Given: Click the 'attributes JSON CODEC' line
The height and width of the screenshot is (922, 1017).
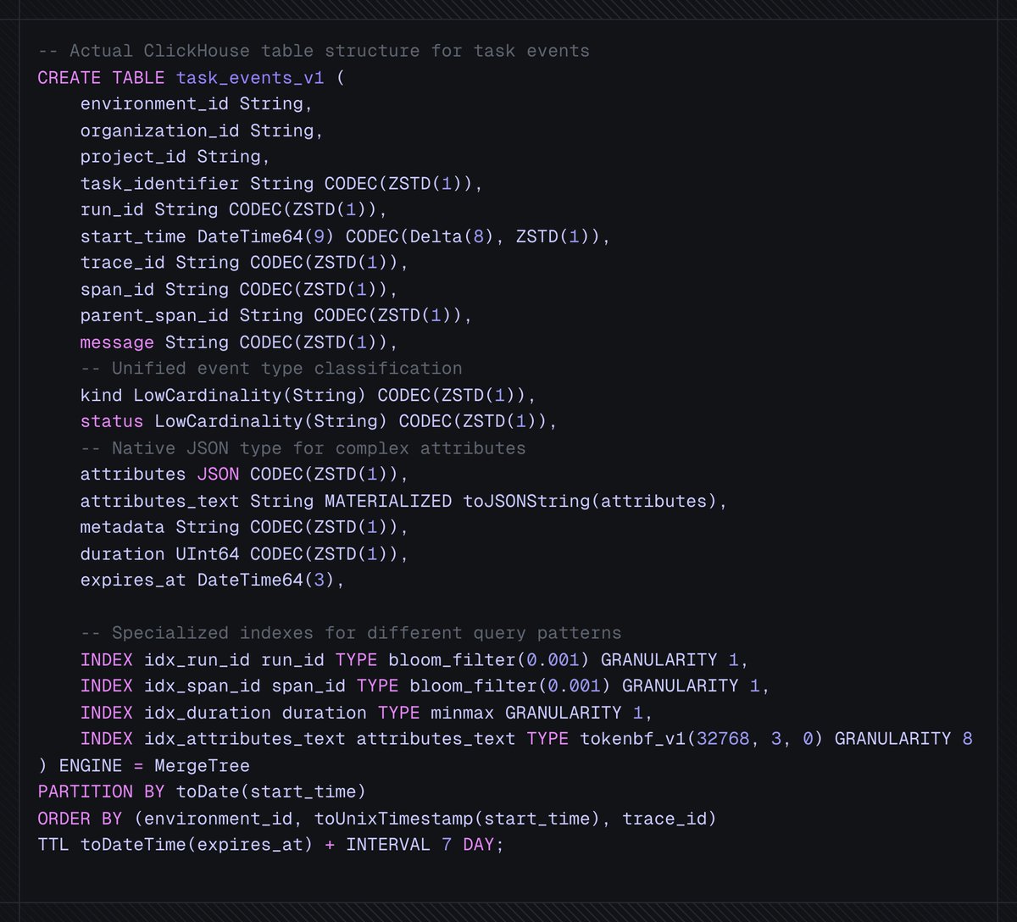Looking at the screenshot, I should pyautogui.click(x=244, y=474).
